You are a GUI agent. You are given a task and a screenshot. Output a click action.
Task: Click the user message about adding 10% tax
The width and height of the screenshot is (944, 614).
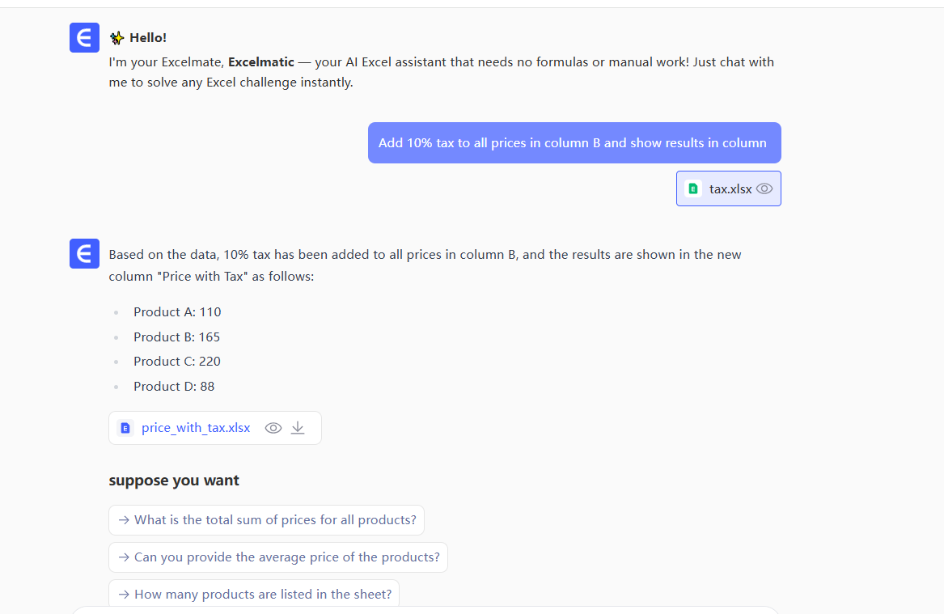573,143
